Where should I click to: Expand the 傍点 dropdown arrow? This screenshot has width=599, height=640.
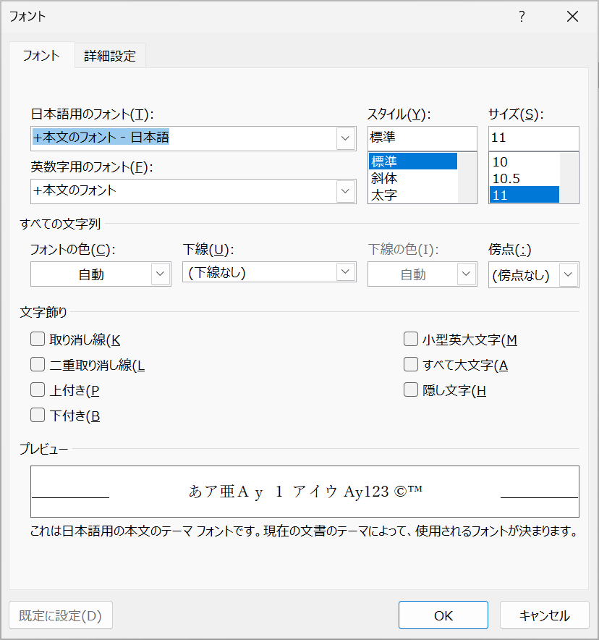(x=569, y=274)
